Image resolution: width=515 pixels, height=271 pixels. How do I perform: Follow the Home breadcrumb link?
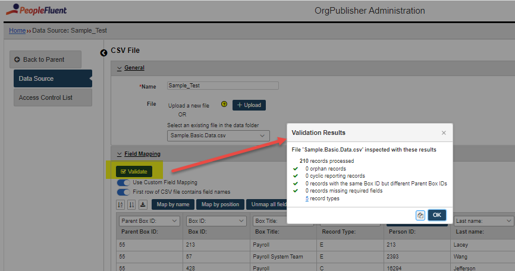click(17, 30)
